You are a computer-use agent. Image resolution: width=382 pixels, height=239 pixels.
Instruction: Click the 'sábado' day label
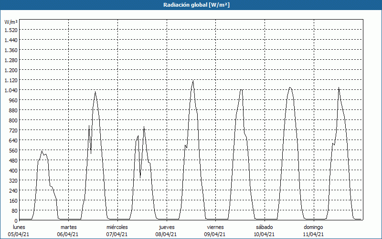[265, 227]
